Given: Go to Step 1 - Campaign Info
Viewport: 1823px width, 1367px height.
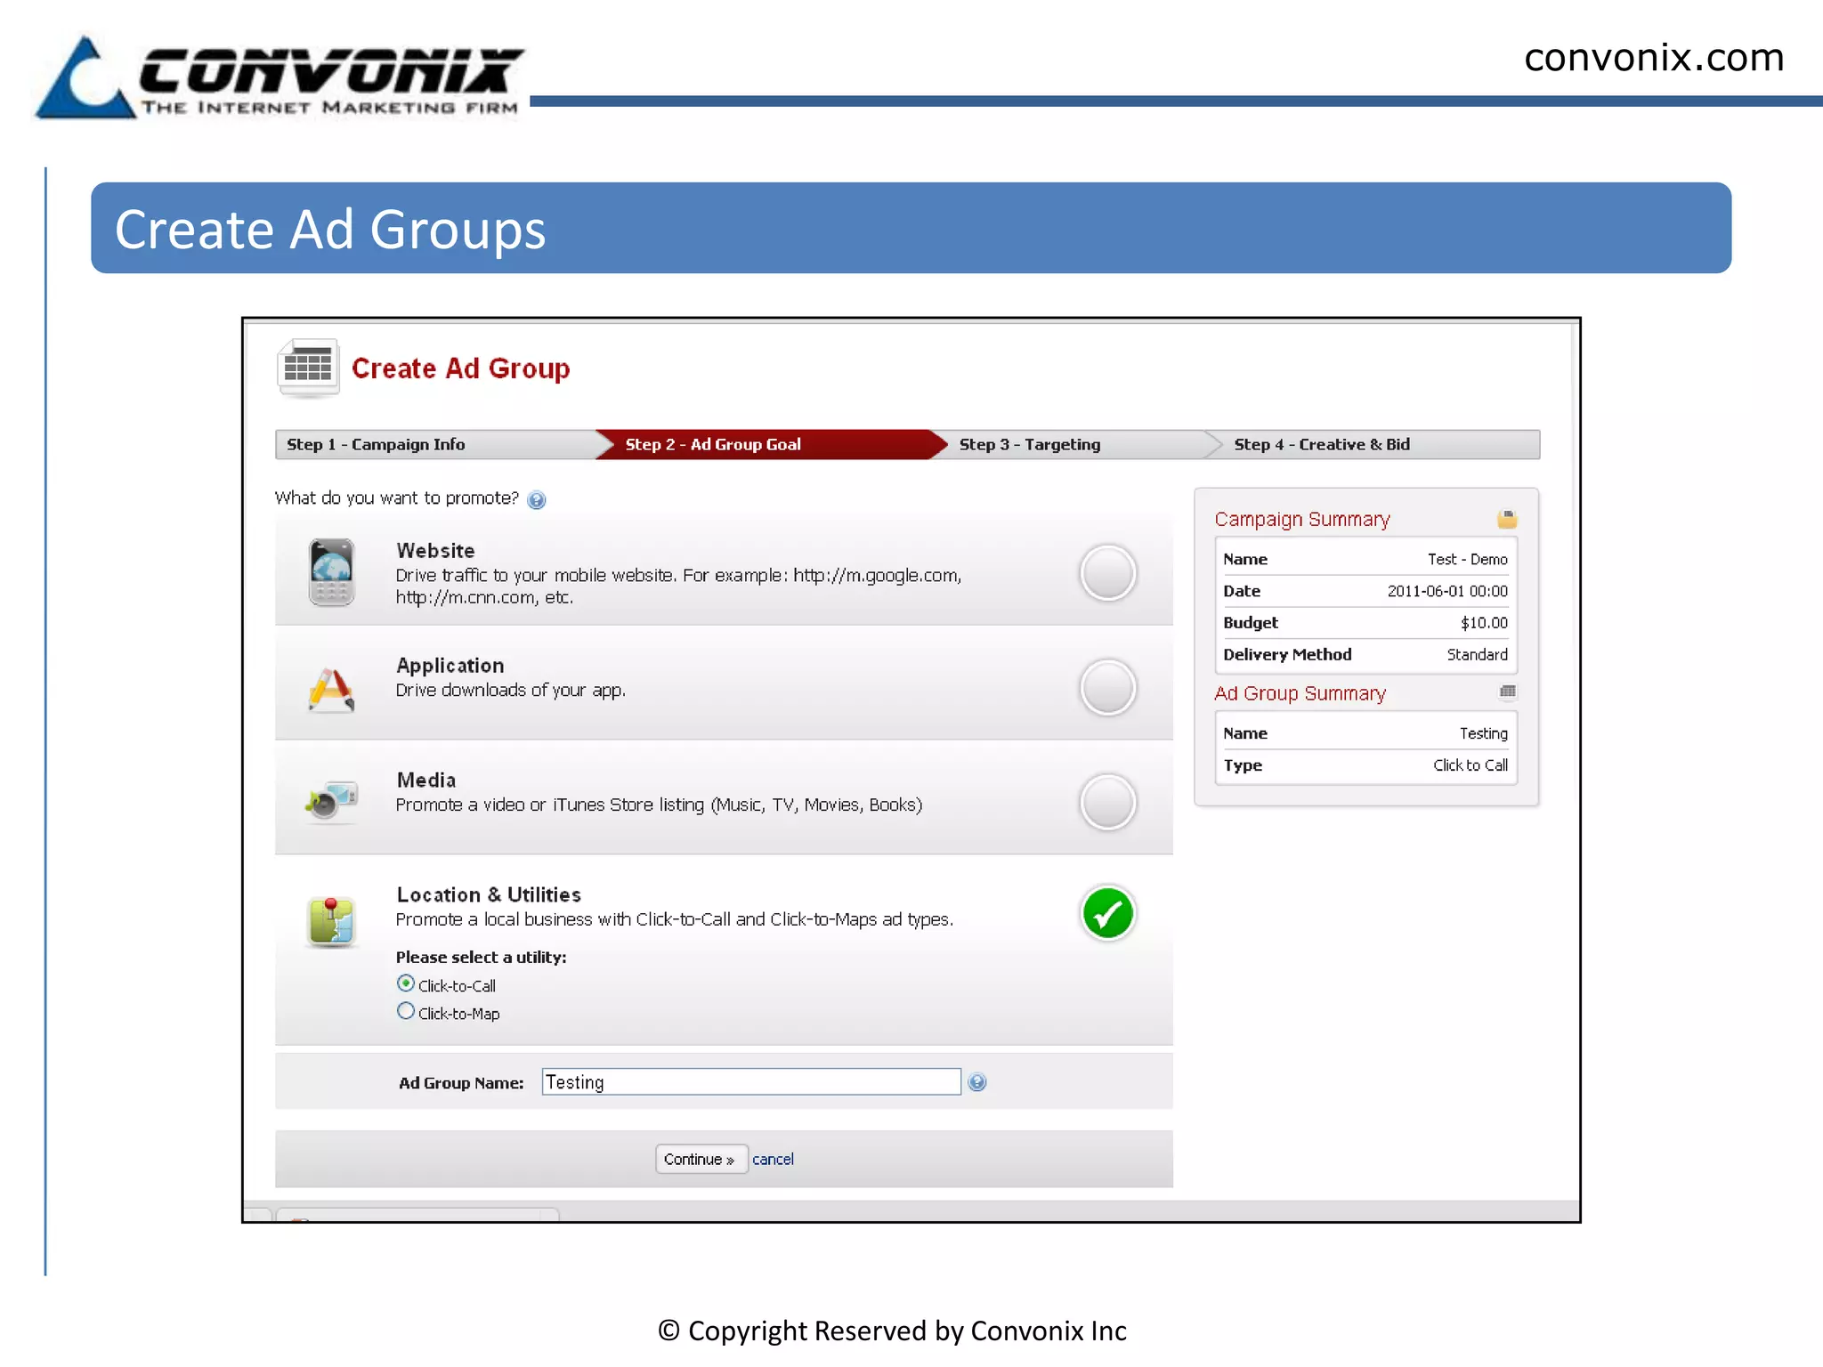Looking at the screenshot, I should (x=376, y=444).
